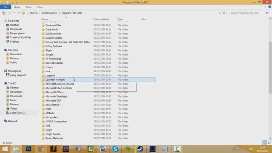This screenshot has height=153, width=272.
Task: Open Skype from the taskbar
Action: tap(115, 149)
